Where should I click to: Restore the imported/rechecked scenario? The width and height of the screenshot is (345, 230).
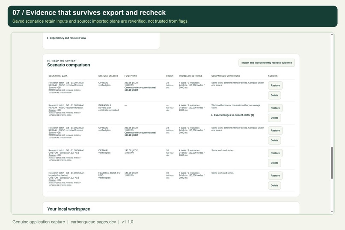275,176
